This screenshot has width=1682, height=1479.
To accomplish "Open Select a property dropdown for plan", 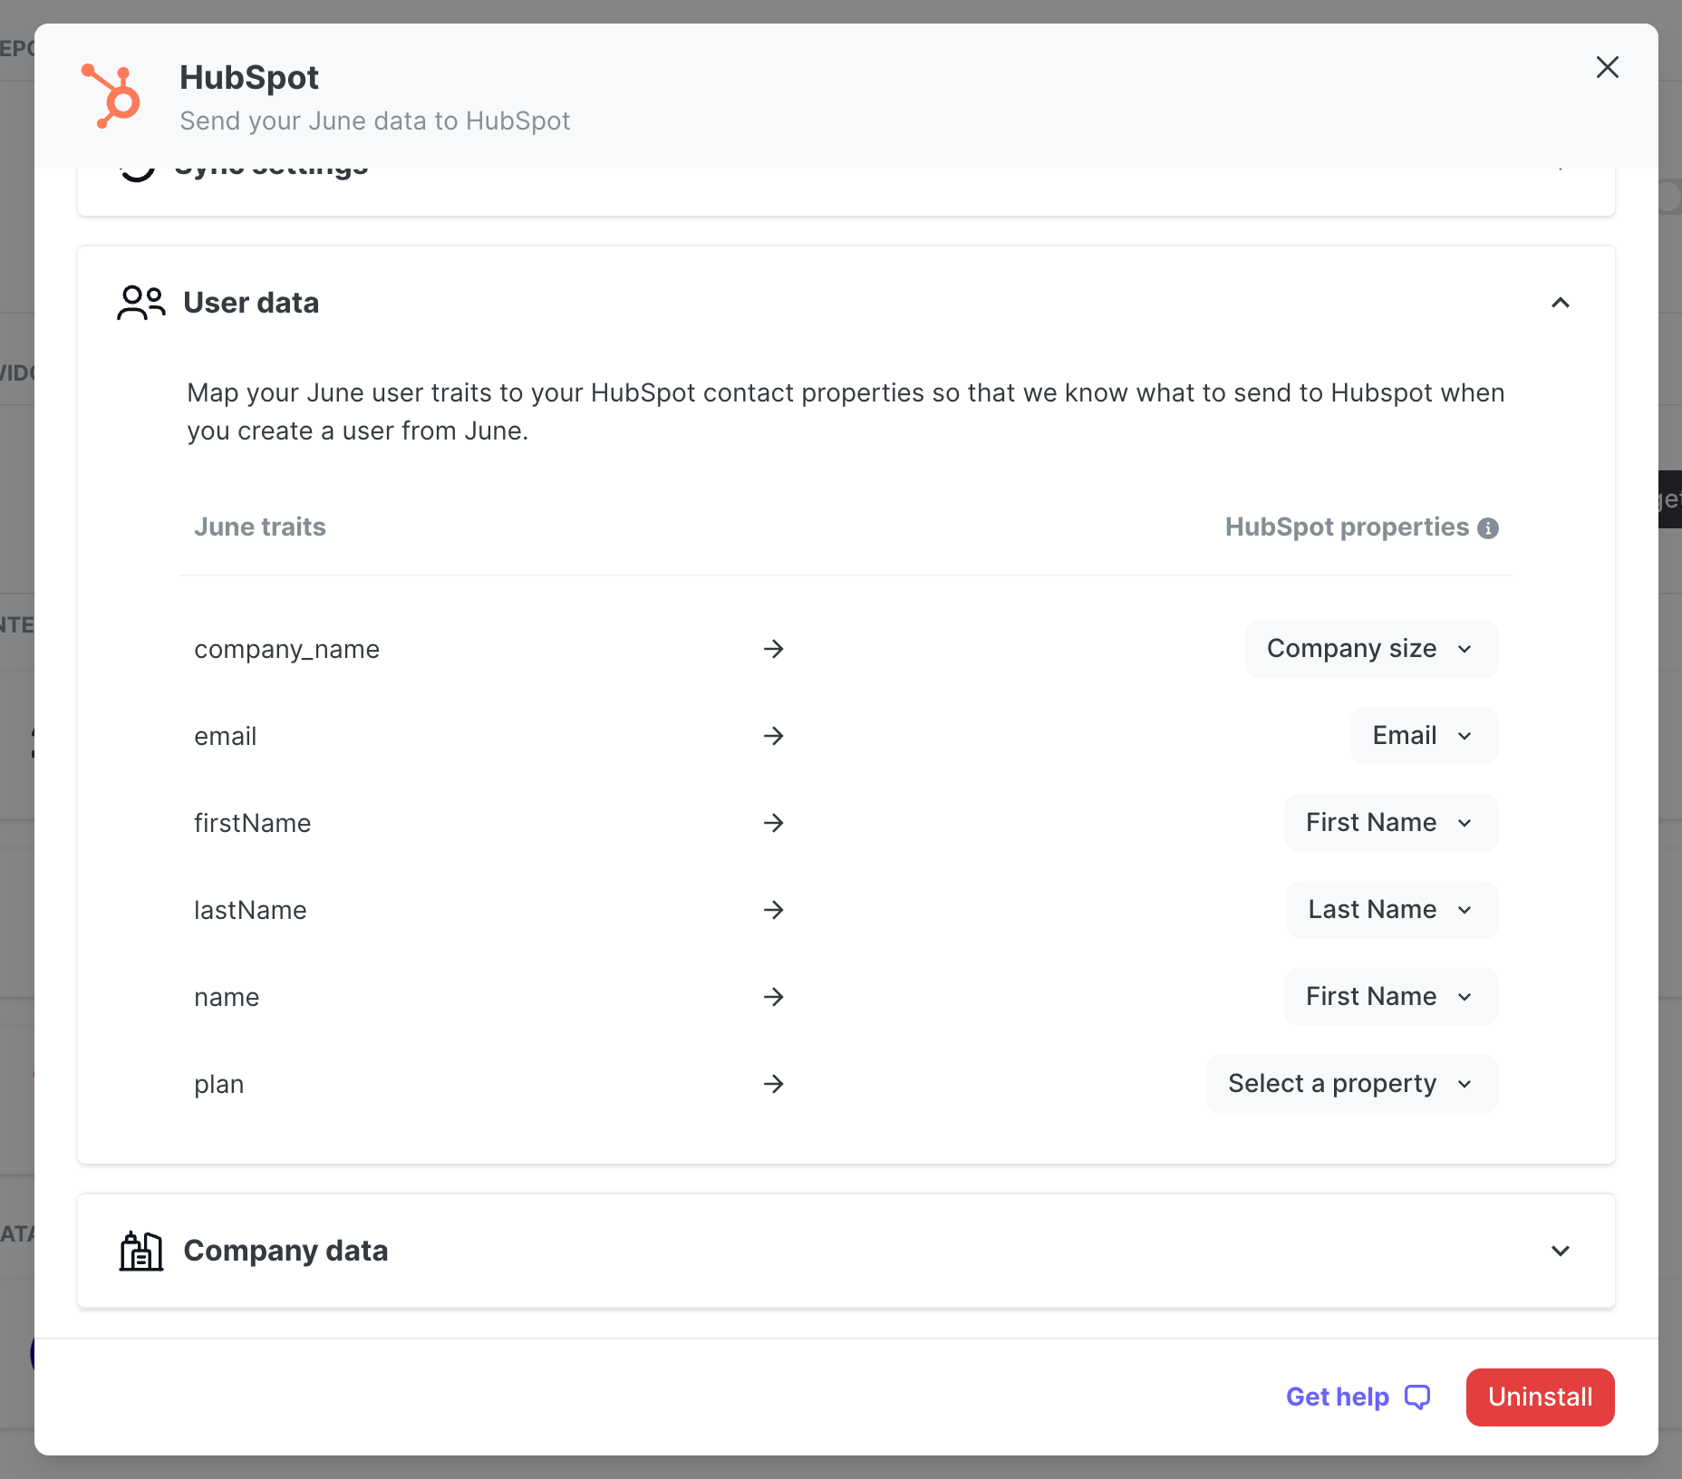I will pos(1351,1084).
